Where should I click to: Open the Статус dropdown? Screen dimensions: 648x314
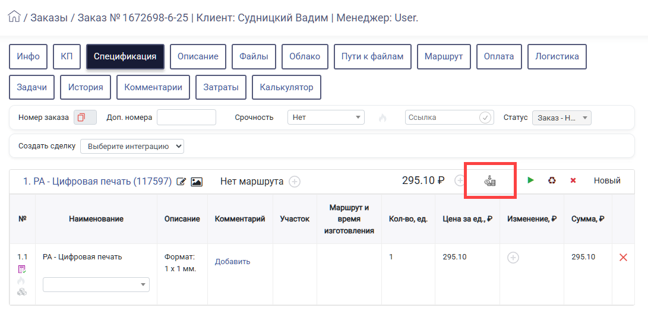[562, 118]
